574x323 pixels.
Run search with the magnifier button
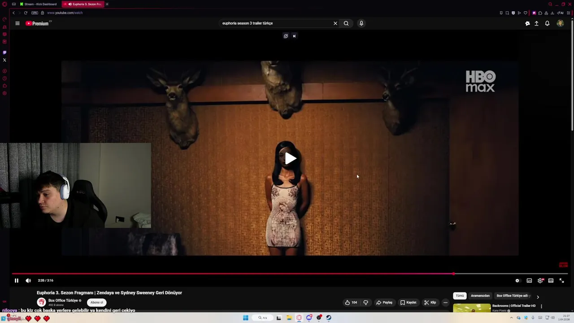346,23
